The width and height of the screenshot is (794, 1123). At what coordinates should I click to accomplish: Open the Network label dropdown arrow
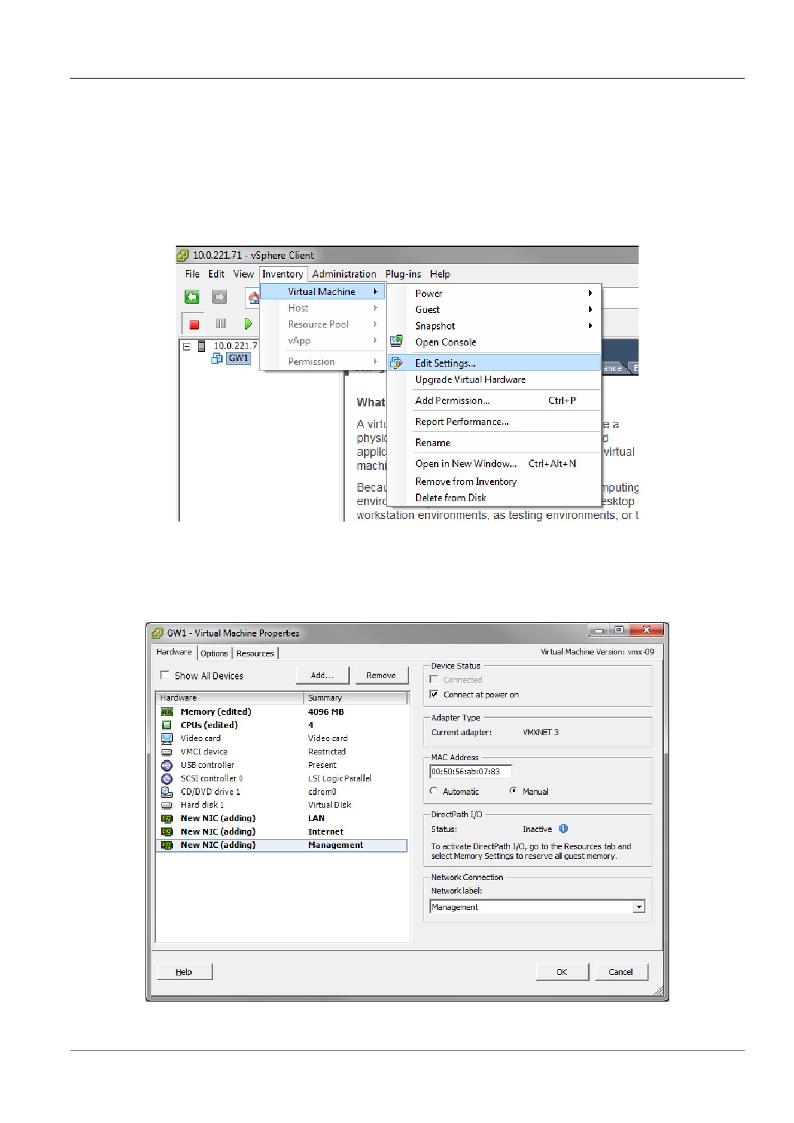coord(638,907)
